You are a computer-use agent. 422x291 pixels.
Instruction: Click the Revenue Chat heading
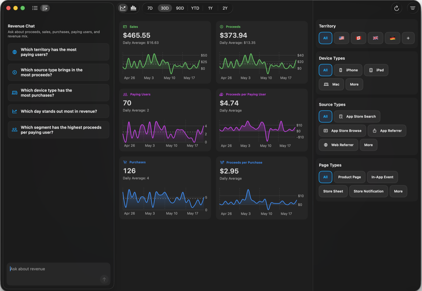(21, 26)
